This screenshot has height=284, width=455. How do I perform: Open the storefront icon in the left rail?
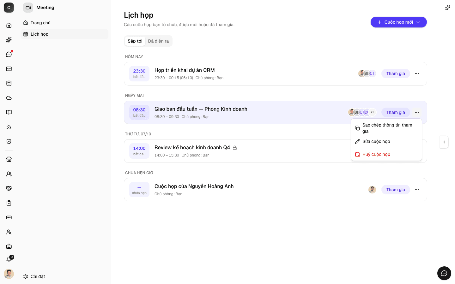9,159
